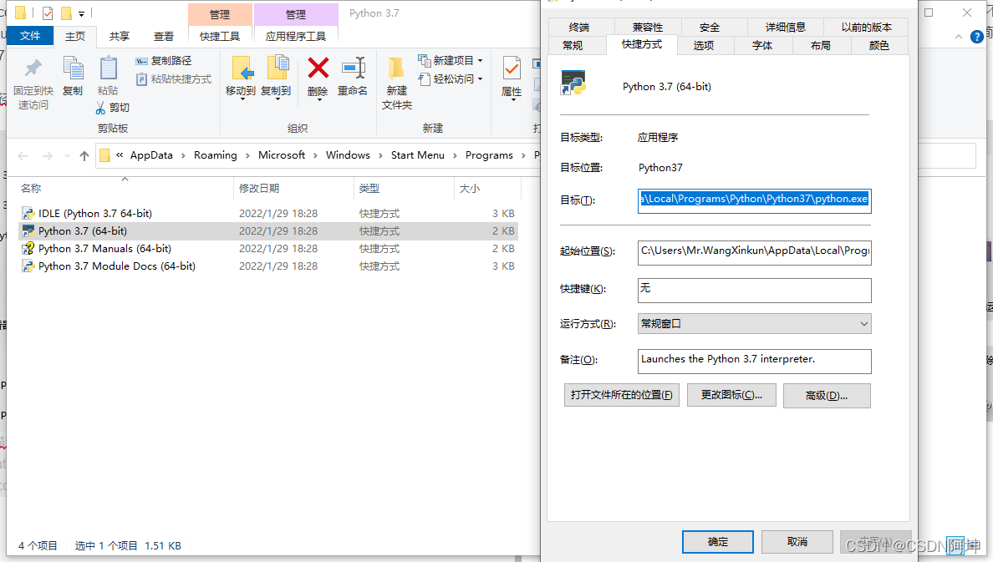Click the red Delete X icon
The height and width of the screenshot is (562, 993).
318,68
